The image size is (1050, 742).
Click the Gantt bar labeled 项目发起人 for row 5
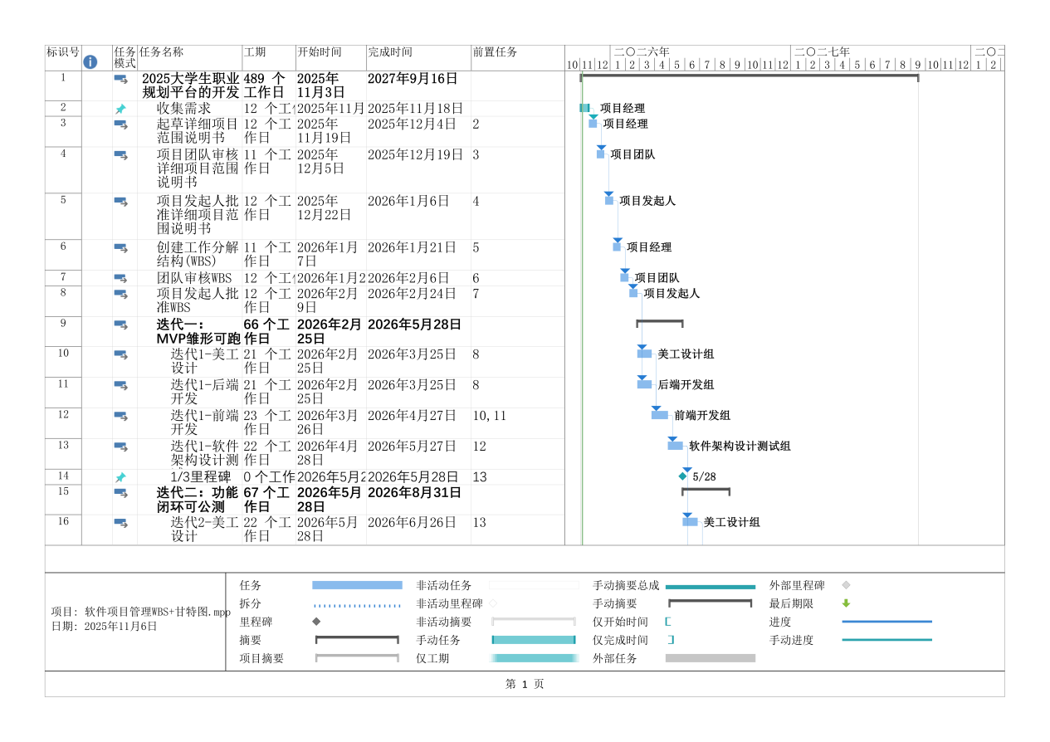609,200
